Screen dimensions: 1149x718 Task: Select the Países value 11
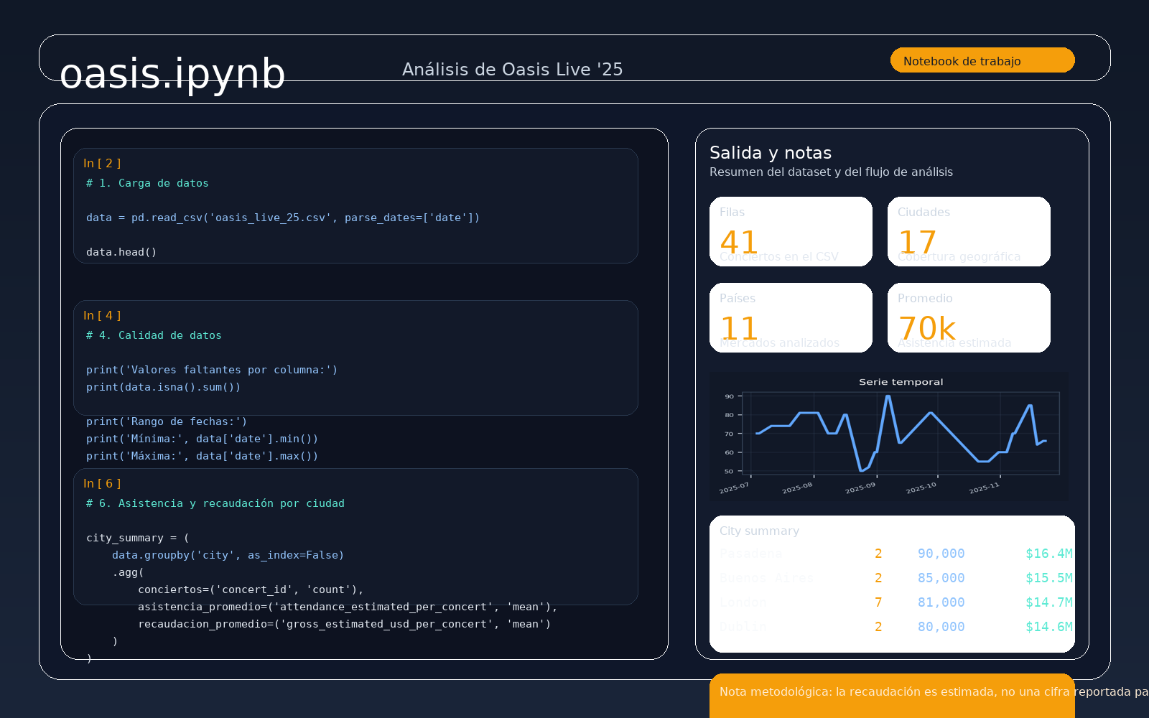pyautogui.click(x=739, y=329)
